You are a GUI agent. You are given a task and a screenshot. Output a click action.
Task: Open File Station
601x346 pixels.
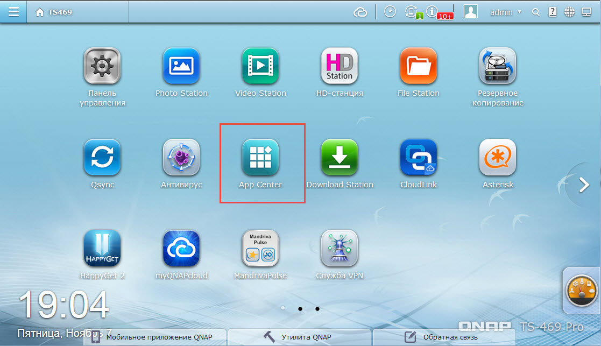[x=419, y=66]
